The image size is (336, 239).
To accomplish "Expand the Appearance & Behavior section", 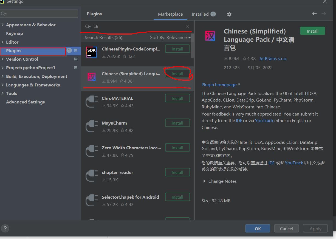I will 2,25.
